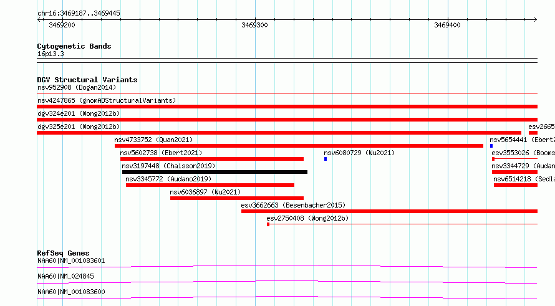Screen dimensions: 555x306
Task: Click the DGV Structural Variants track title
Action: [87, 80]
